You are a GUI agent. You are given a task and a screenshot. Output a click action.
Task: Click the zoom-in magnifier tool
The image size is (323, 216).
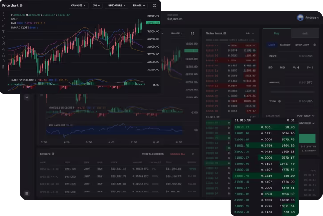click(x=4, y=43)
